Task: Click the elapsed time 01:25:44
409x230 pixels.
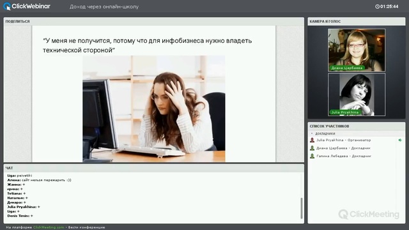Action: tap(389, 6)
